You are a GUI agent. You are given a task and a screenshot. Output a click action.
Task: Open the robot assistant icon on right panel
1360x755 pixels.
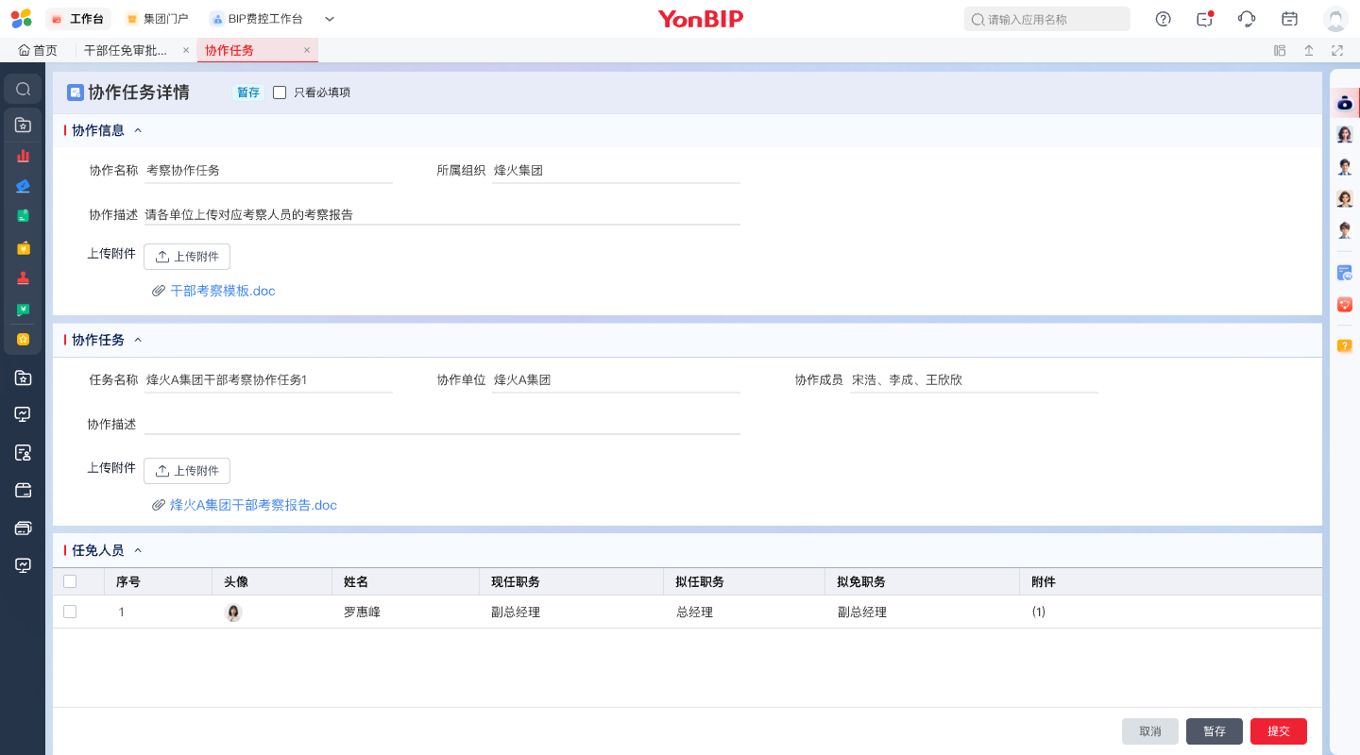click(x=1345, y=103)
